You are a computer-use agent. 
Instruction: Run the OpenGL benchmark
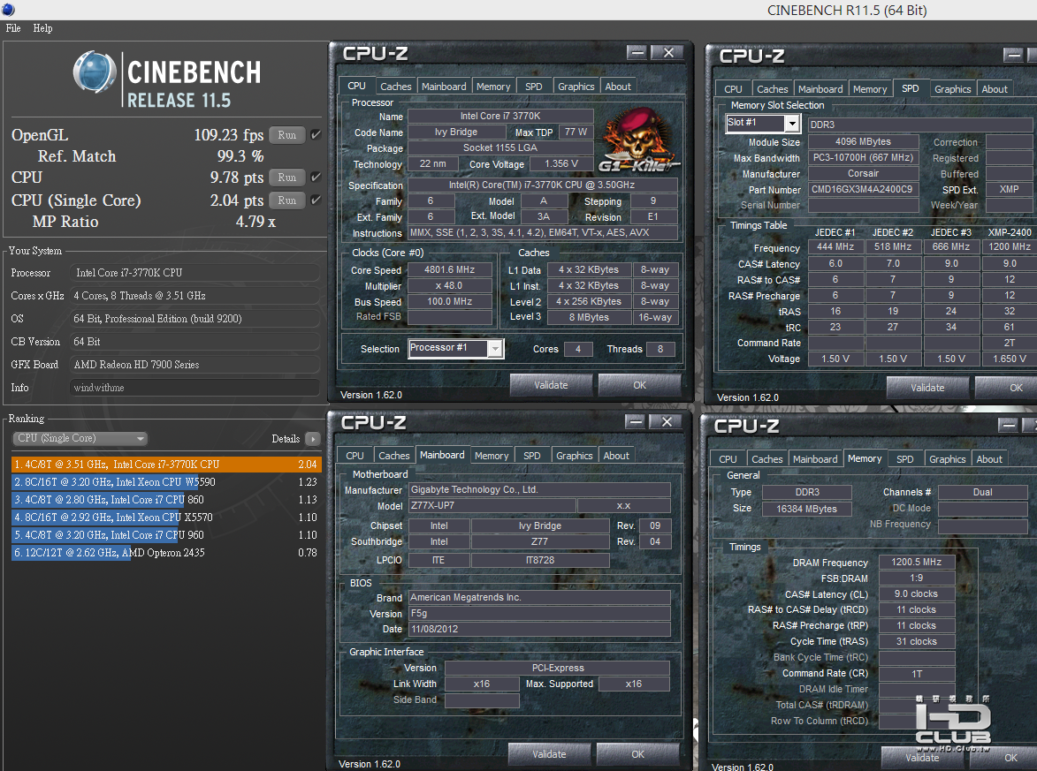(287, 135)
